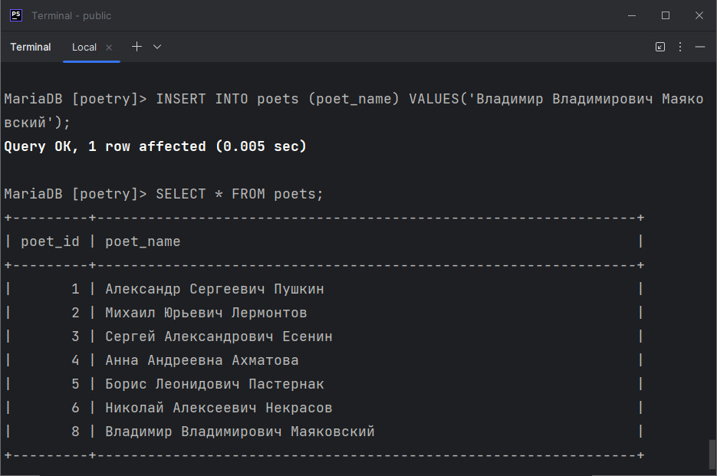The height and width of the screenshot is (476, 717).
Task: Close the Terminal - public window
Action: pyautogui.click(x=699, y=15)
